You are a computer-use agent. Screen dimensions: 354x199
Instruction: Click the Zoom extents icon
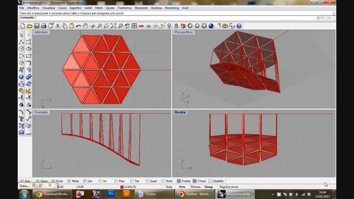point(113,26)
